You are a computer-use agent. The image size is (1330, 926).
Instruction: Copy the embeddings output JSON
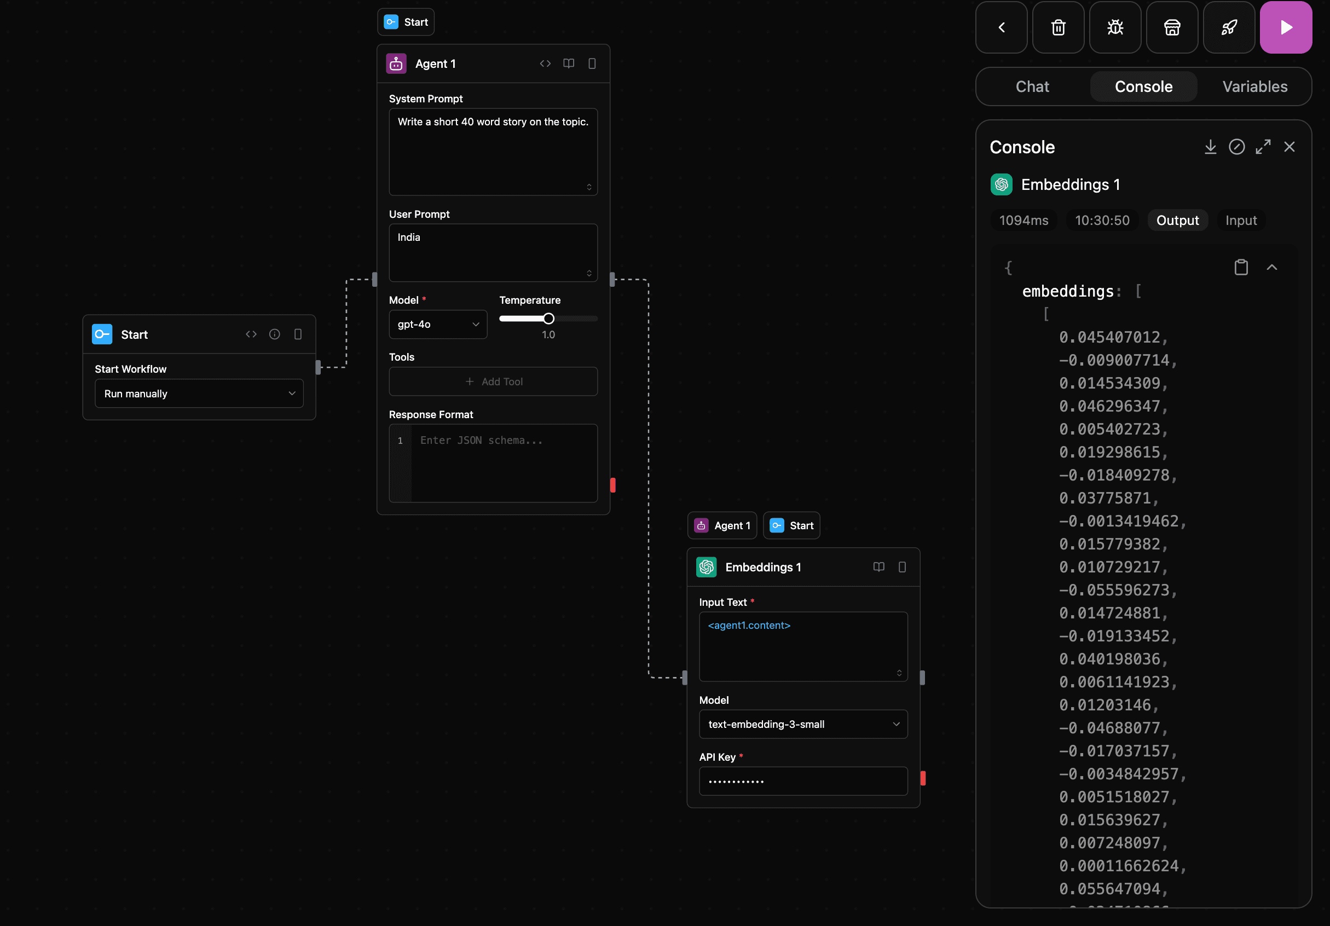(1241, 267)
